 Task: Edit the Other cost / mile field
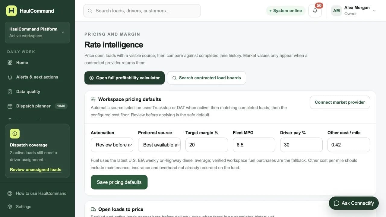tap(349, 145)
